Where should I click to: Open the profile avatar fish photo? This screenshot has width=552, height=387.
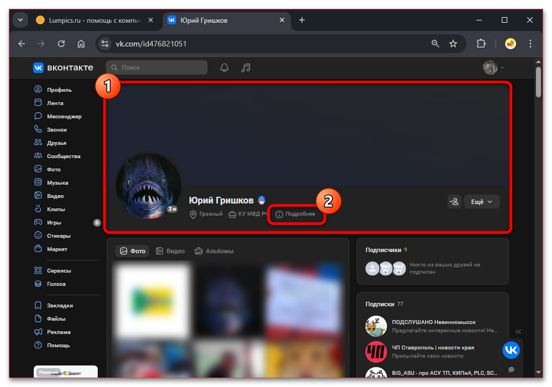[148, 186]
